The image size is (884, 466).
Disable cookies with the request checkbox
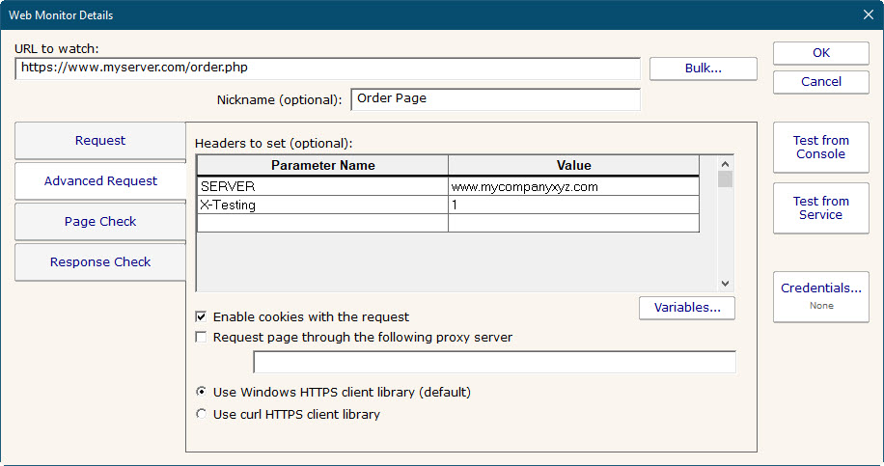point(202,316)
